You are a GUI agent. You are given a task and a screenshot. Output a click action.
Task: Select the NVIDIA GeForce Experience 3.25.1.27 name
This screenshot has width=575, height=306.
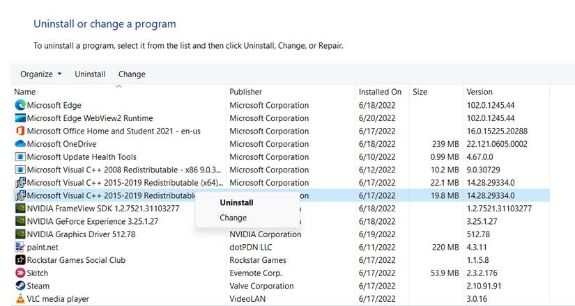pos(93,221)
